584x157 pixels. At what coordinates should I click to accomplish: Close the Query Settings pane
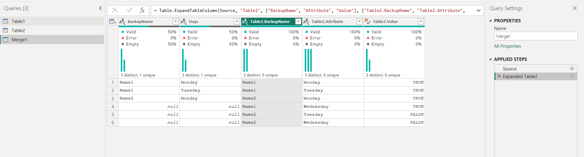click(x=574, y=8)
